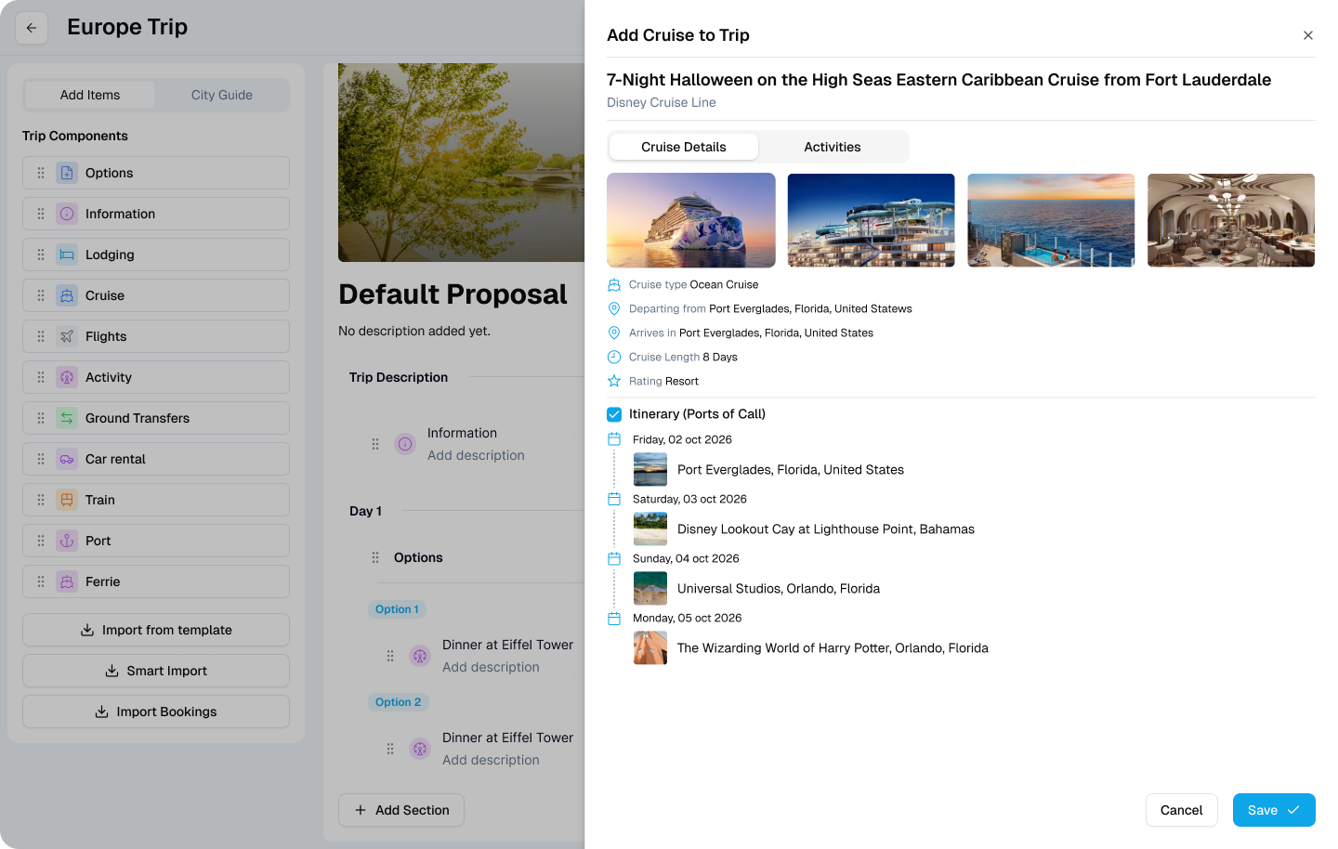Screen dimensions: 1338x849
Task: Switch to the Activities tab
Action: pyautogui.click(x=833, y=147)
